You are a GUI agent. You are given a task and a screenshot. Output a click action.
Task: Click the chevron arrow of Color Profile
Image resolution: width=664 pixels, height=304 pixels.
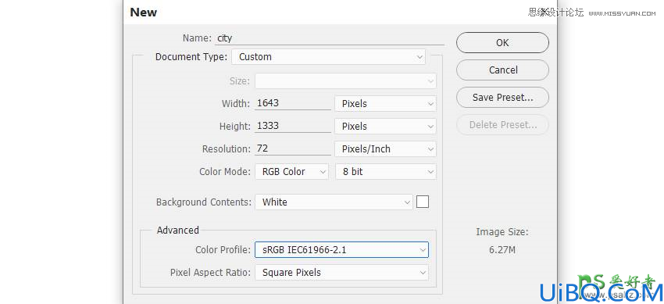click(423, 250)
